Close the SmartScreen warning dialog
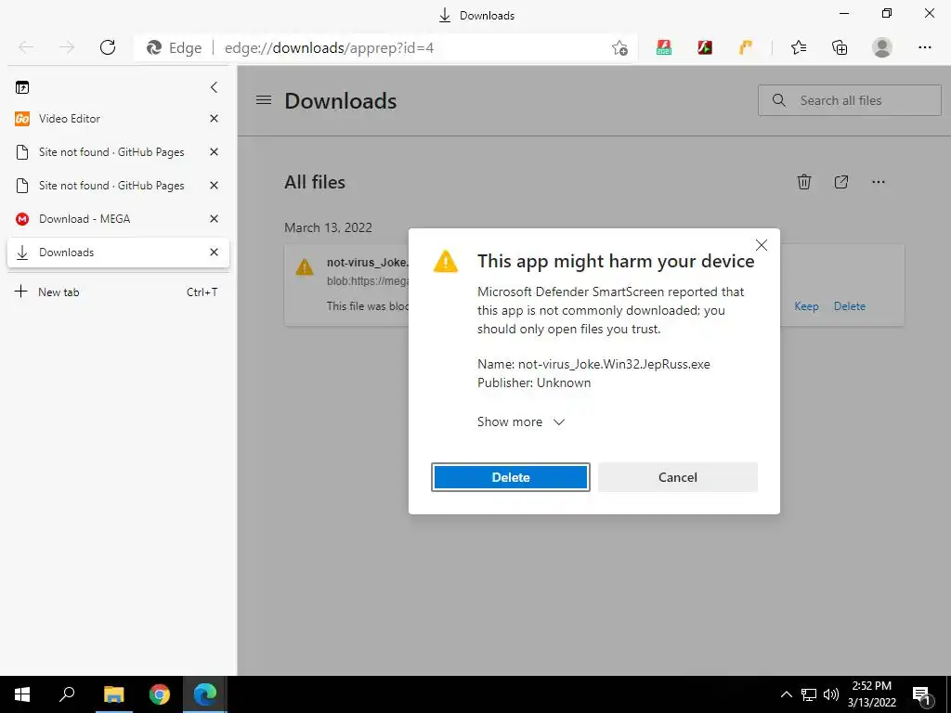951x713 pixels. pos(762,245)
